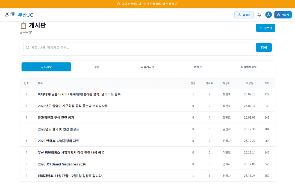This screenshot has width=295, height=184.
Task: Open the 2026년도 한국JC 연간 일정표 post
Action: pos(58,129)
